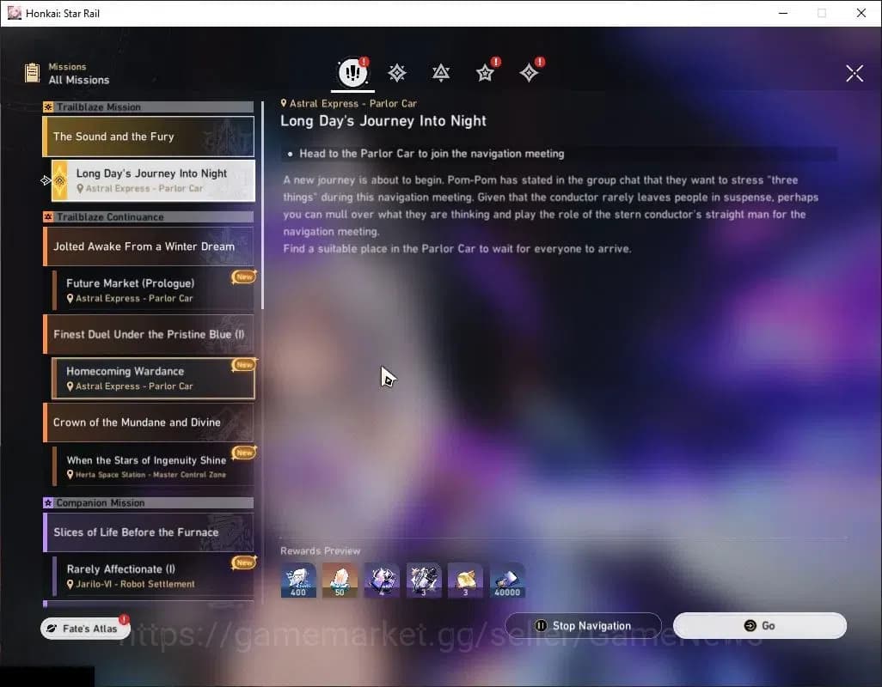This screenshot has height=687, width=882.
Task: Click the Trailblaze Continuance section header
Action: click(x=149, y=216)
